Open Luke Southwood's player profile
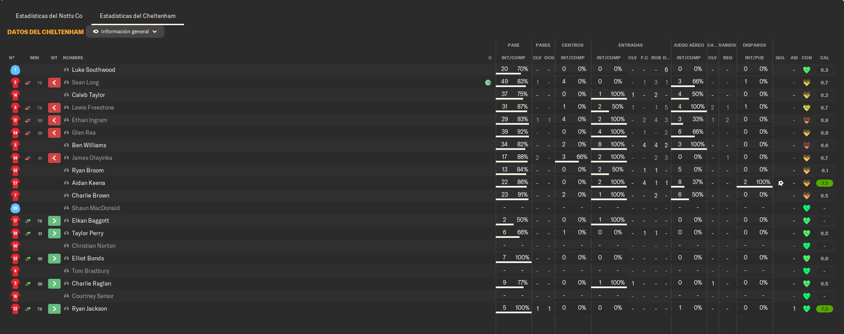 pyautogui.click(x=93, y=70)
